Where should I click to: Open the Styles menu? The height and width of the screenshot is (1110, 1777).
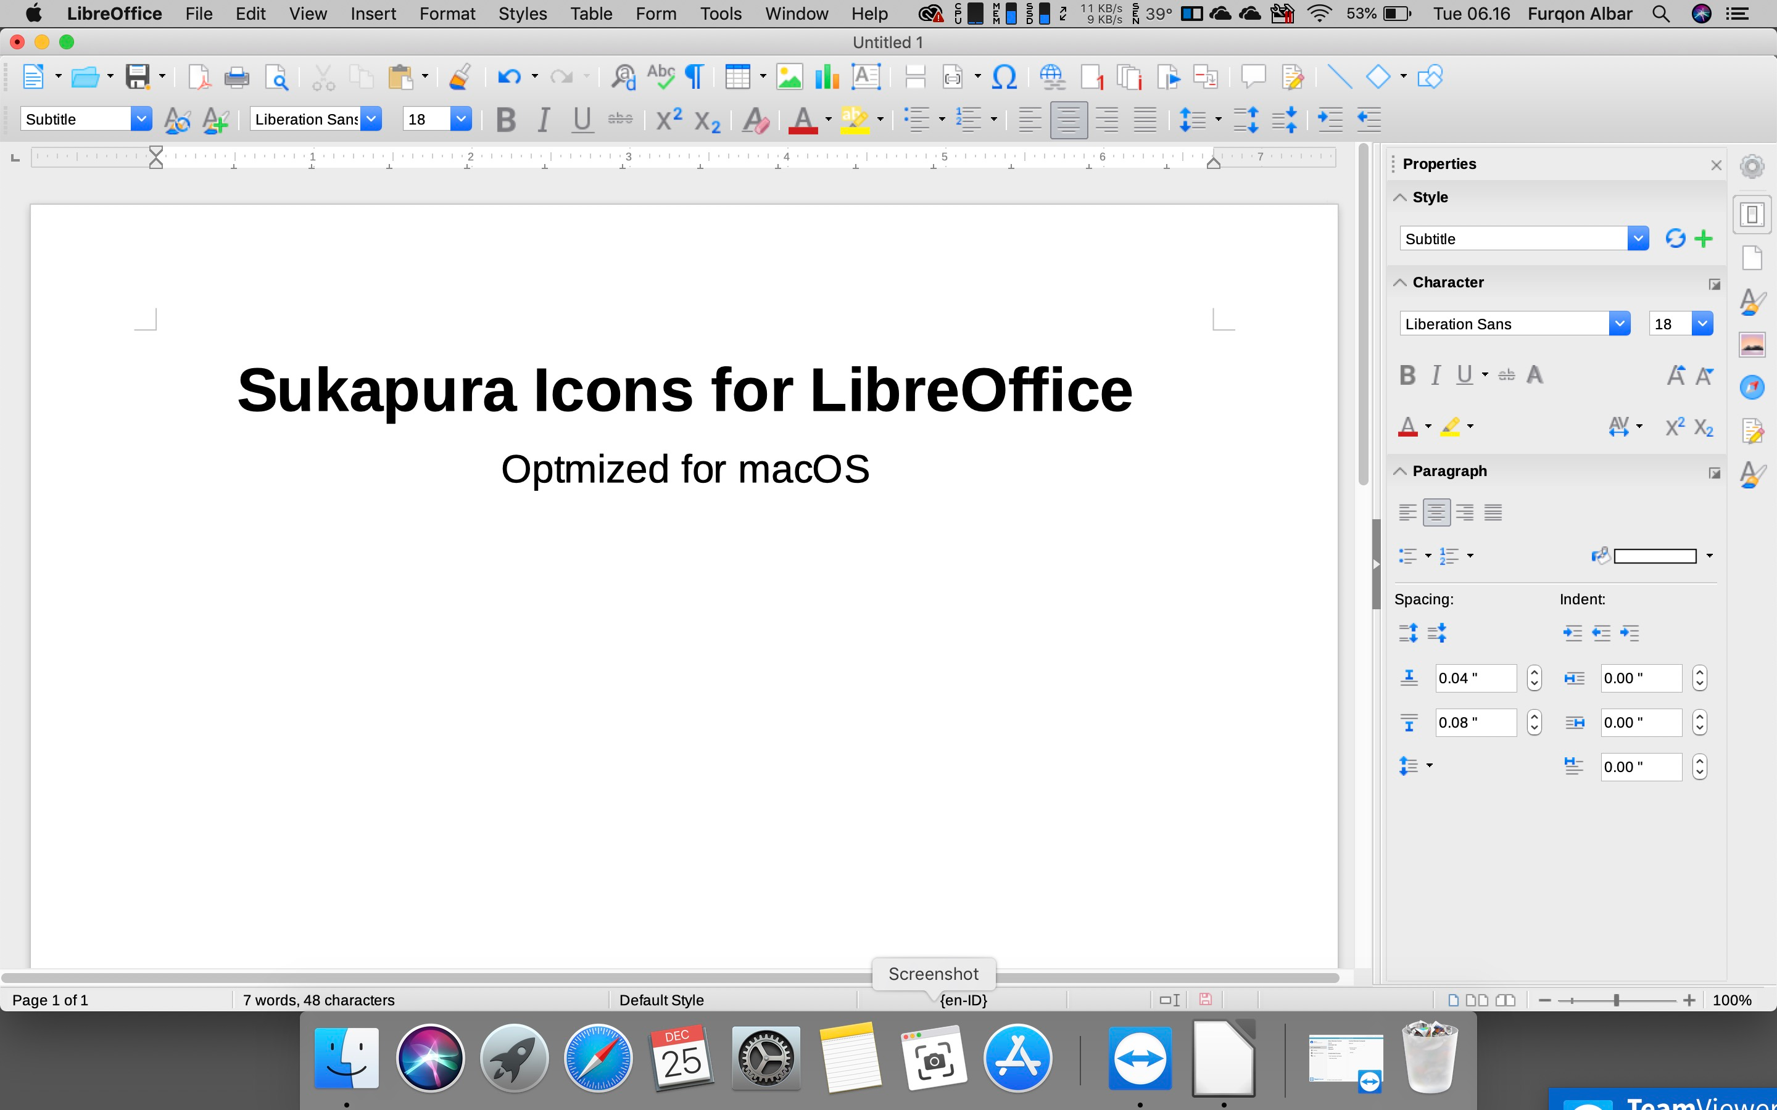pyautogui.click(x=522, y=14)
